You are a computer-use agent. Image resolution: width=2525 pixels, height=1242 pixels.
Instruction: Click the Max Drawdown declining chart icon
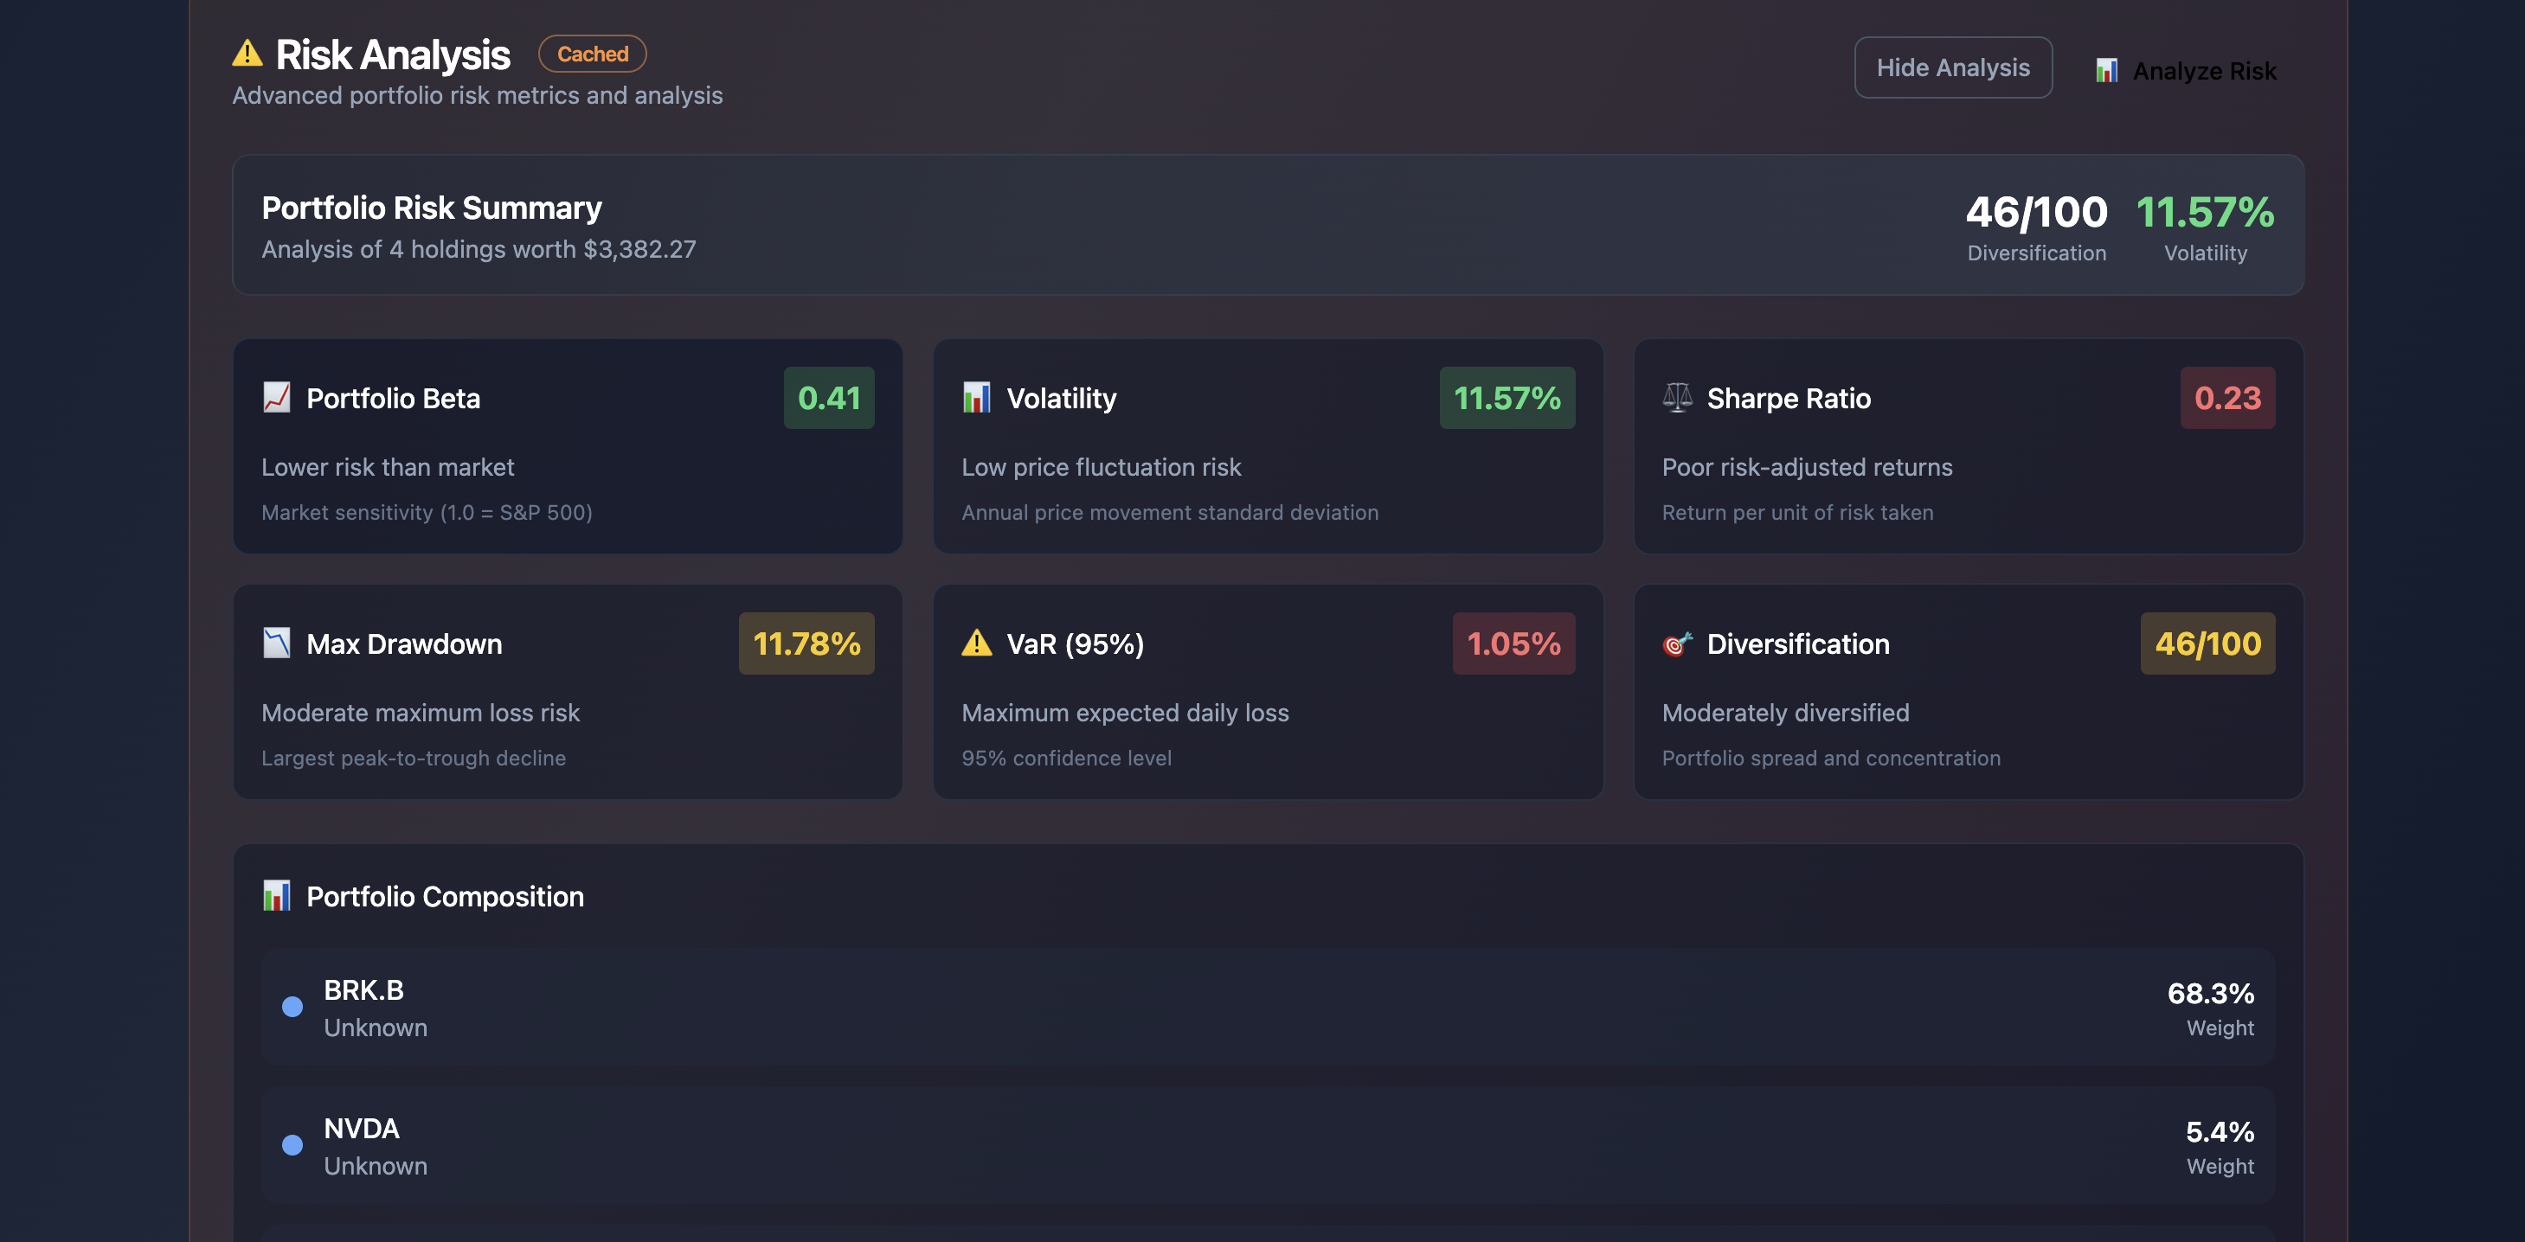coord(276,643)
